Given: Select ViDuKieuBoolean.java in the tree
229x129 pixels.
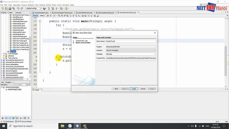Looking at the screenshot, I should tap(20, 21).
